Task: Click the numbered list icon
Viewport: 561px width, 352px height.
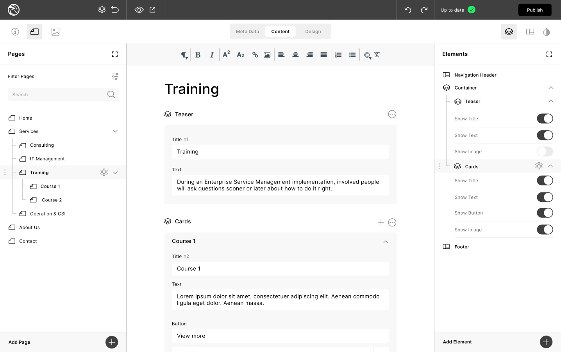Action: pyautogui.click(x=338, y=55)
